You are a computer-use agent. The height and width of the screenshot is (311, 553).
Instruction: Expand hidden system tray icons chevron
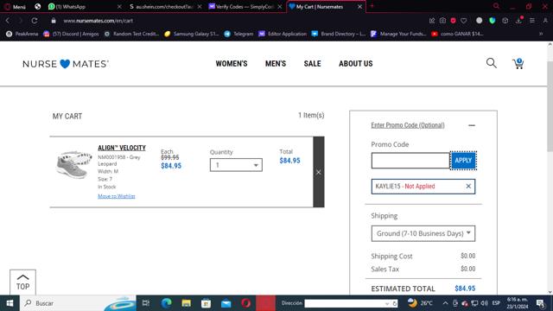pyautogui.click(x=445, y=303)
